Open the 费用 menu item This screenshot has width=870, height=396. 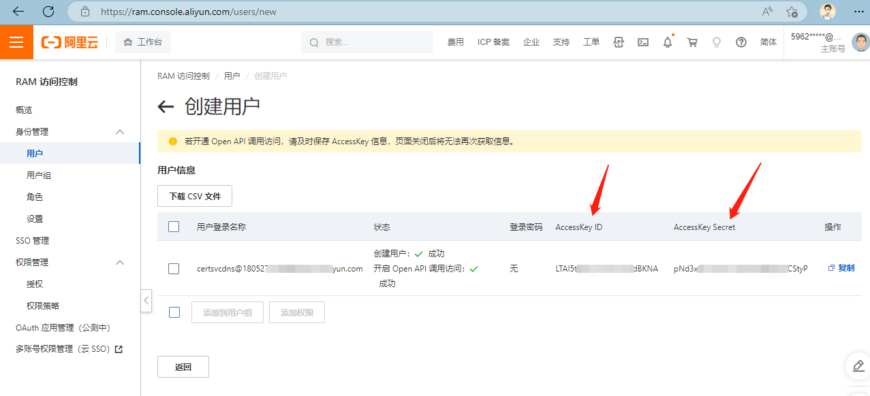tap(455, 42)
